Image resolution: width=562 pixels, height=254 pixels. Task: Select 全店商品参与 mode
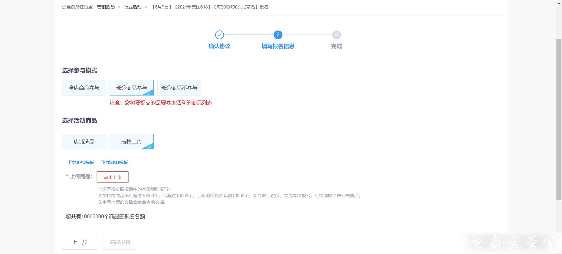pyautogui.click(x=84, y=88)
